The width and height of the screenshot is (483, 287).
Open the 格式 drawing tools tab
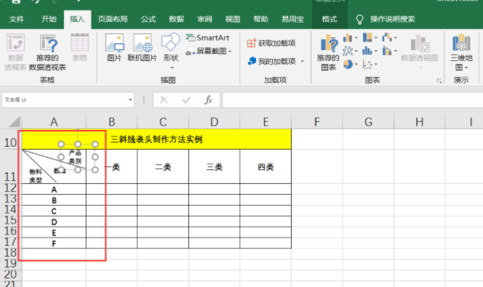[330, 19]
